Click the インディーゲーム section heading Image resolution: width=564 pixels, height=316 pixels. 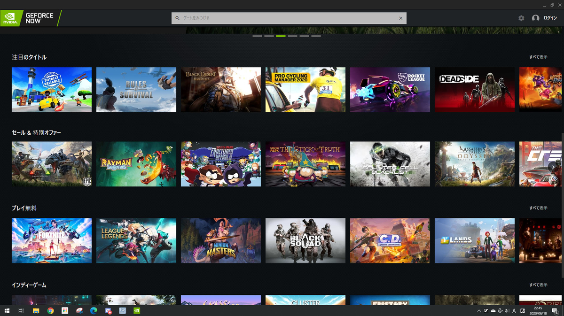[29, 285]
